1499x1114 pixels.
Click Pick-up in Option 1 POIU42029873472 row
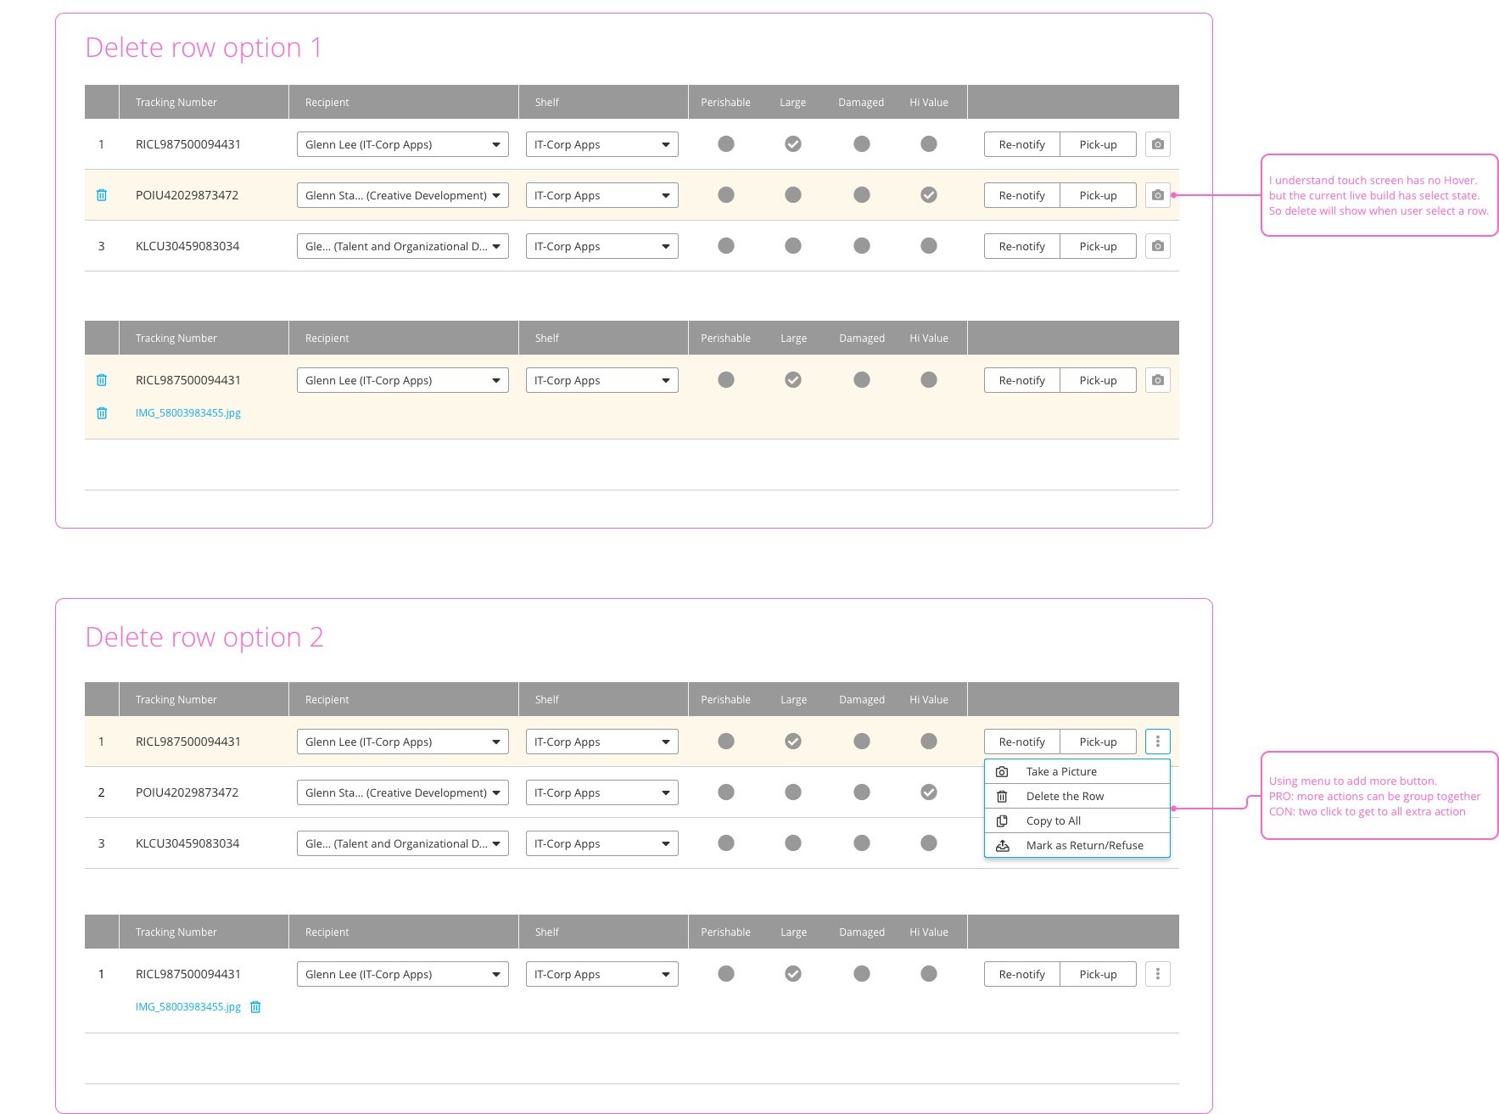point(1099,195)
